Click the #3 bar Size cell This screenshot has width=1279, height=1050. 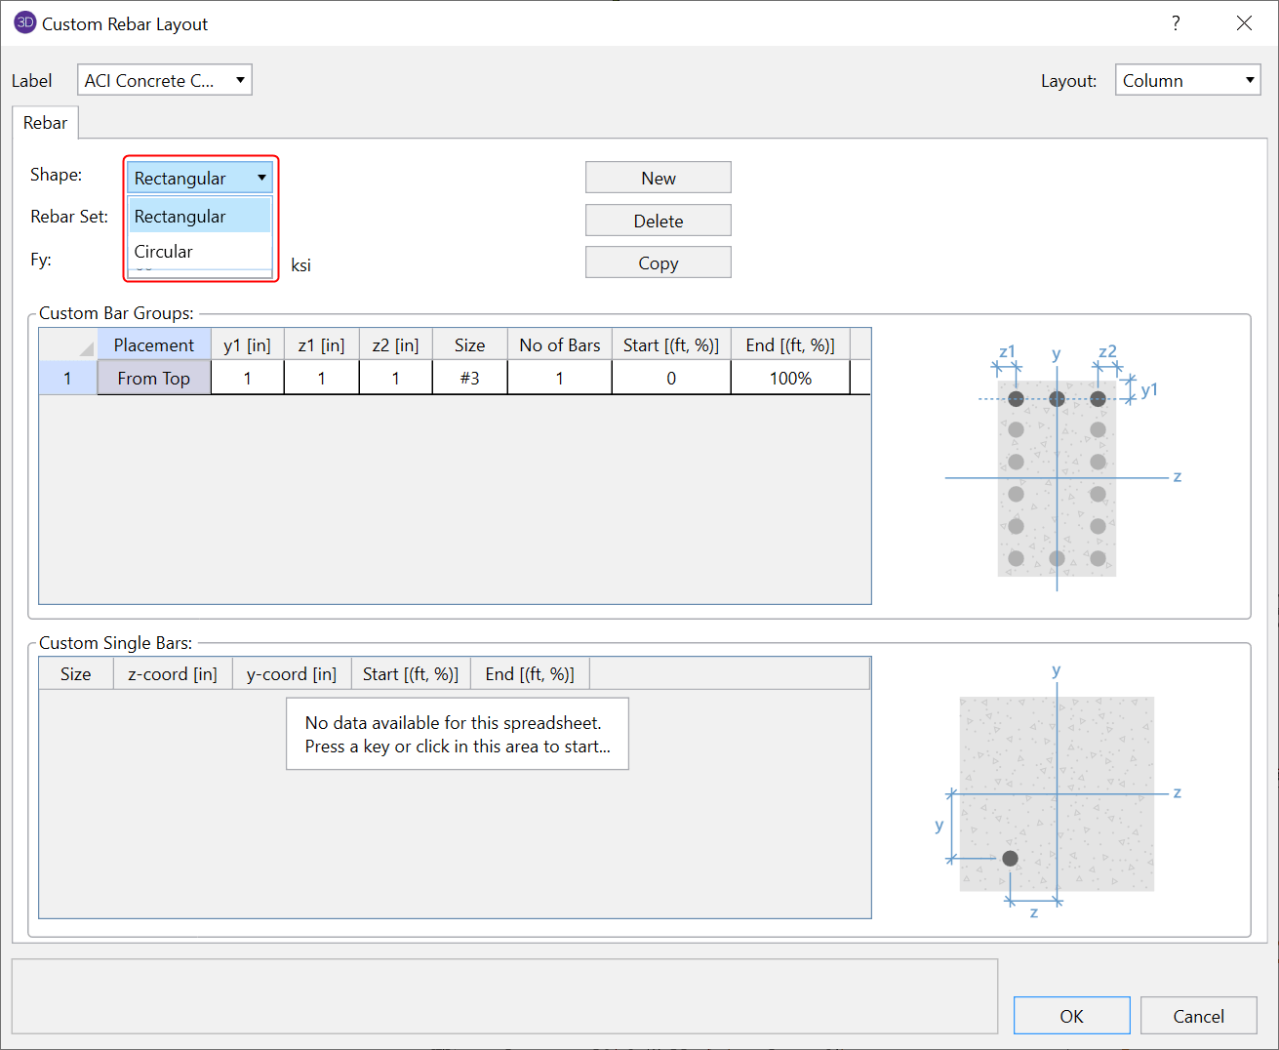tap(469, 379)
